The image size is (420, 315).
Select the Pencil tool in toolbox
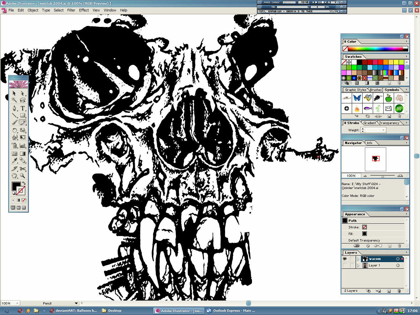click(23, 122)
